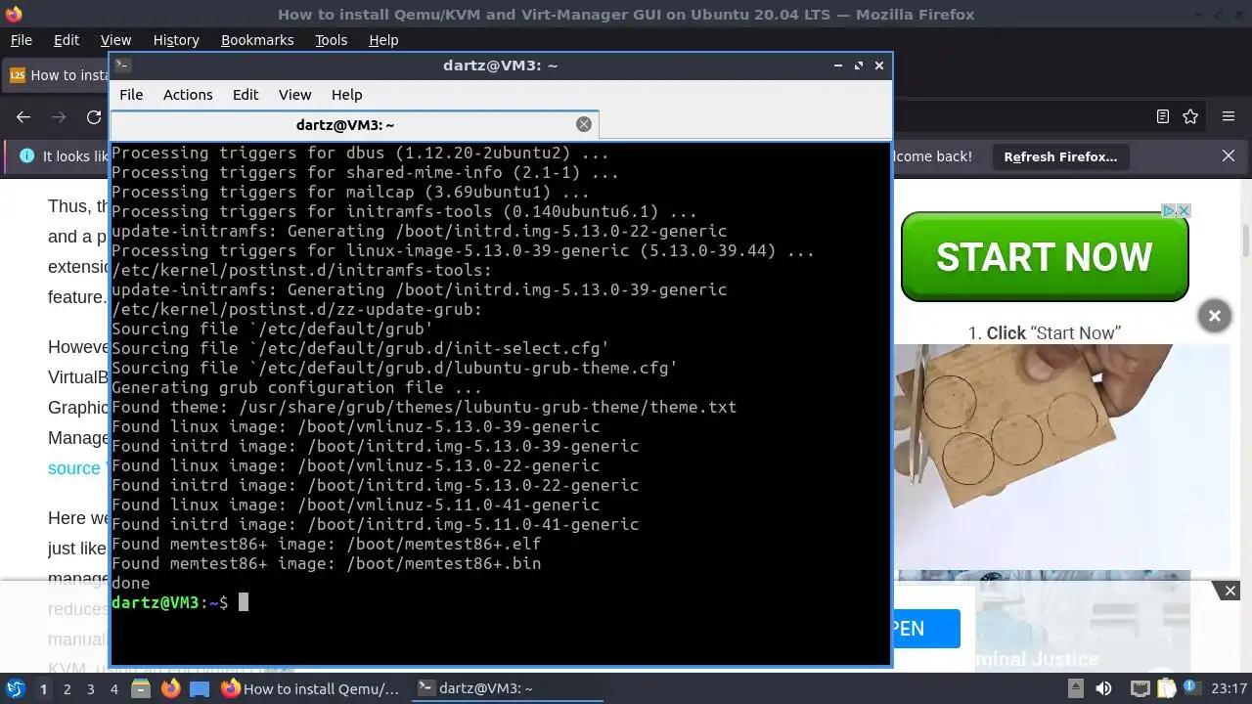Open the clipboard manager tray icon
Screen dimensions: 1252x704
tap(1165, 687)
